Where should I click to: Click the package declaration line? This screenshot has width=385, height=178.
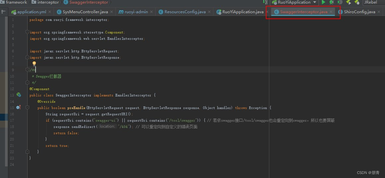pyautogui.click(x=69, y=20)
